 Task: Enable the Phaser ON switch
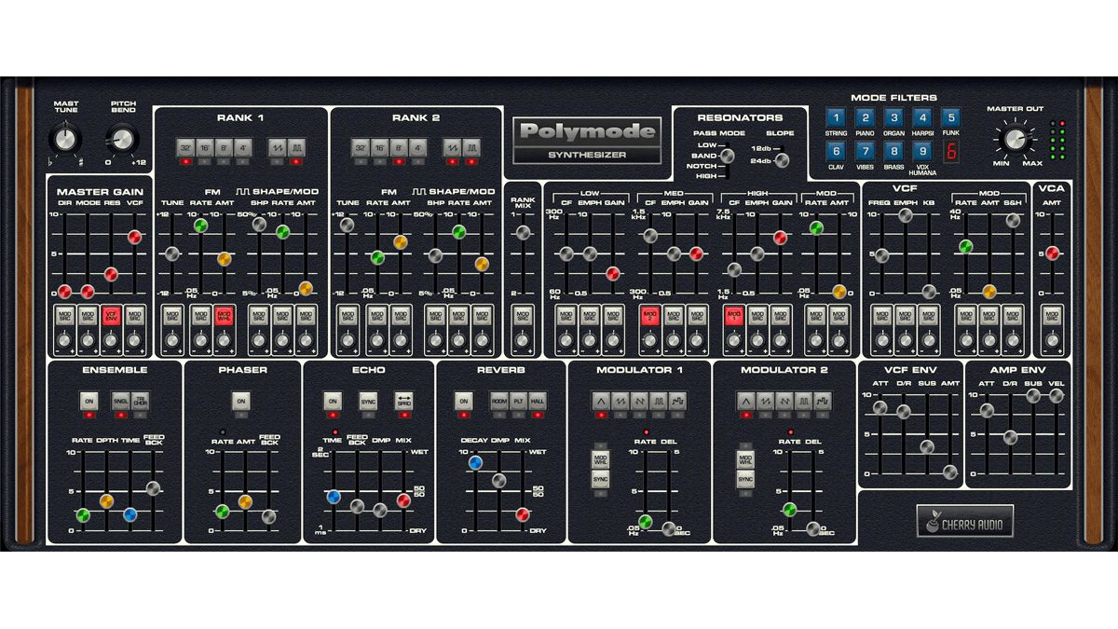(240, 401)
